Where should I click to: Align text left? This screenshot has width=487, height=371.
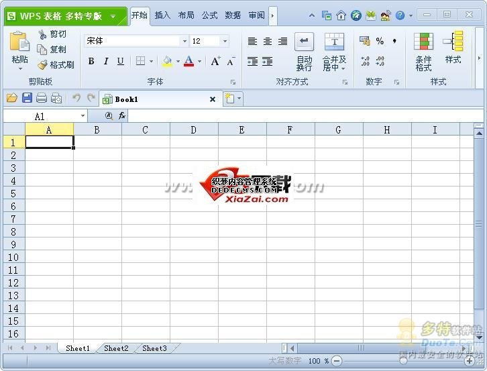click(252, 41)
